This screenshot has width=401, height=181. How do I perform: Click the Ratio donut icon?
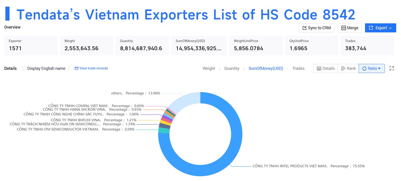tap(364, 68)
